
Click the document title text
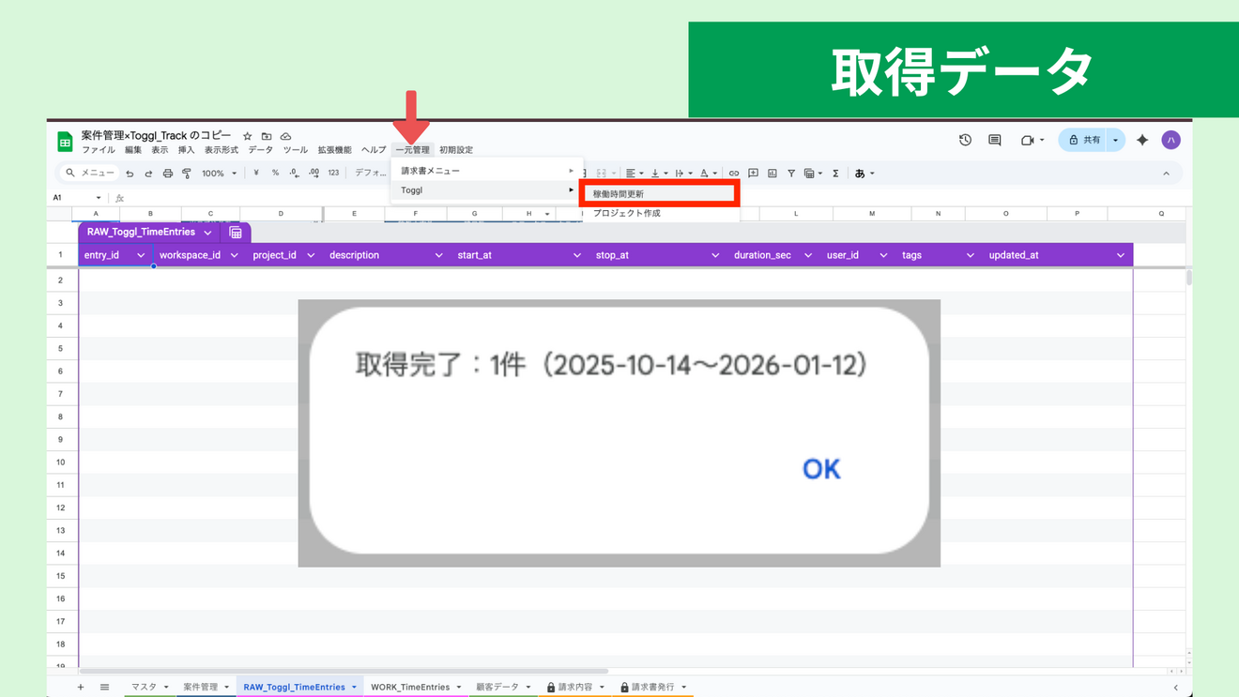pyautogui.click(x=156, y=136)
